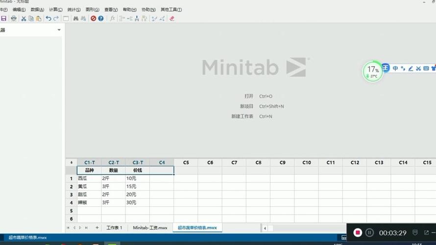Click the cell containing 15元
436x245 pixels.
tap(137, 186)
